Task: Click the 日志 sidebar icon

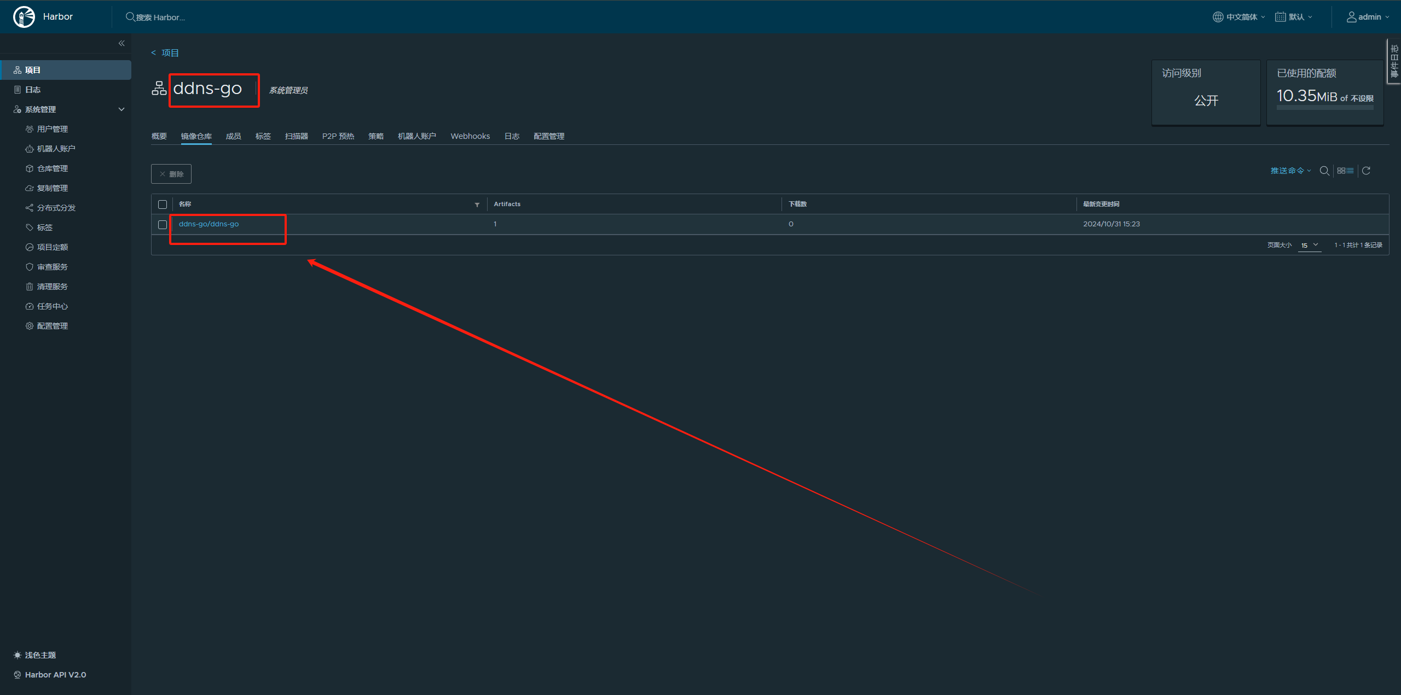Action: click(18, 90)
